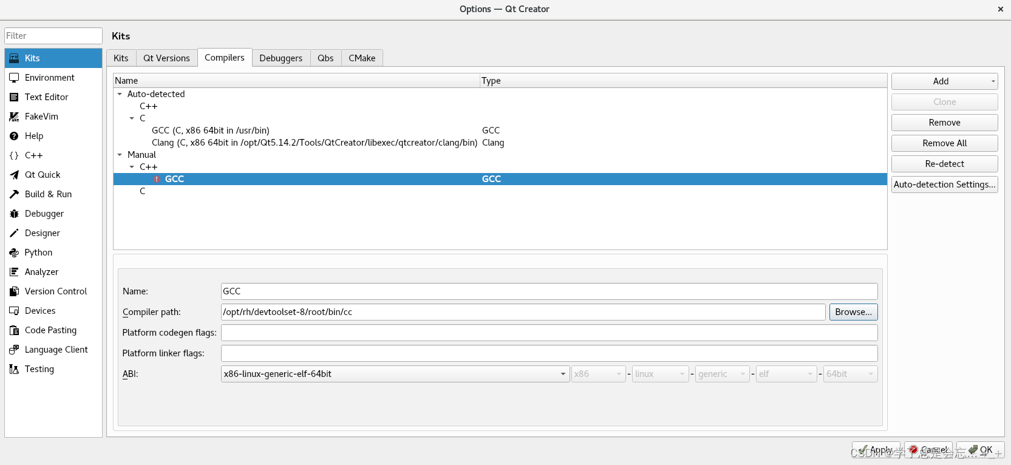
Task: Open the Analyzer settings icon
Action: coord(14,272)
